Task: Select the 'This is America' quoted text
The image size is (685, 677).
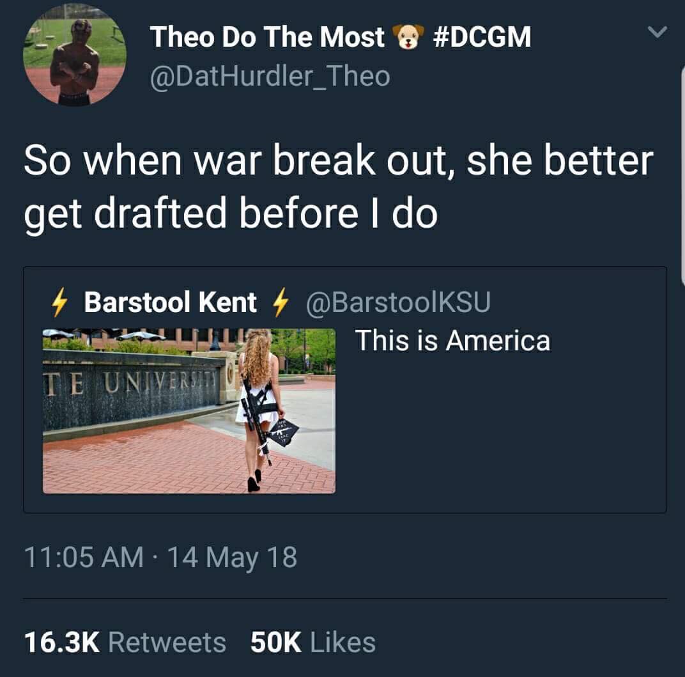Action: [452, 341]
